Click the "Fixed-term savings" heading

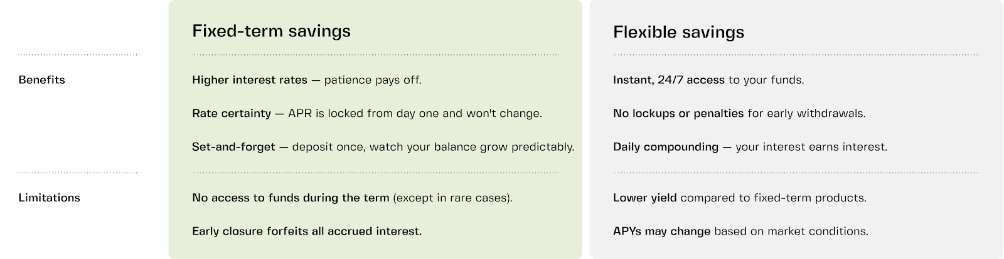click(271, 31)
